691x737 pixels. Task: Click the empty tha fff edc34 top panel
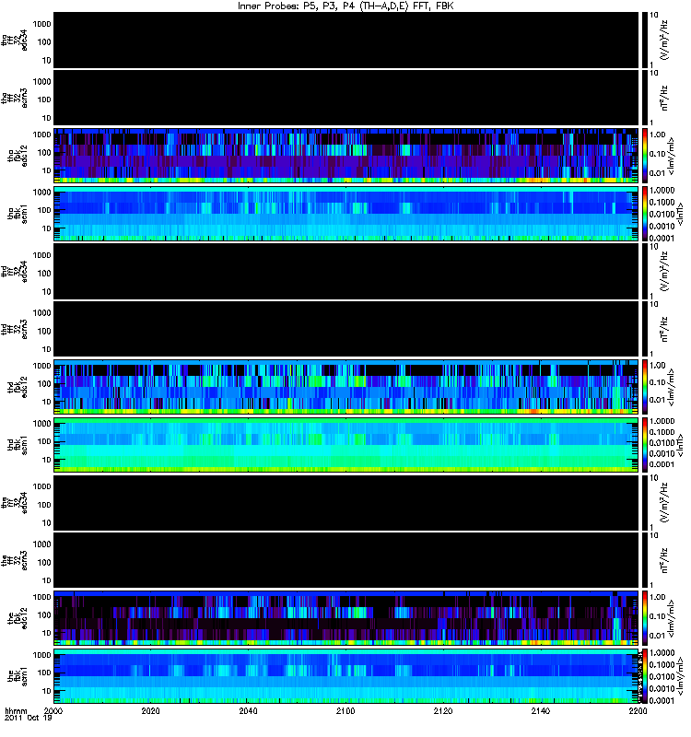[x=346, y=40]
